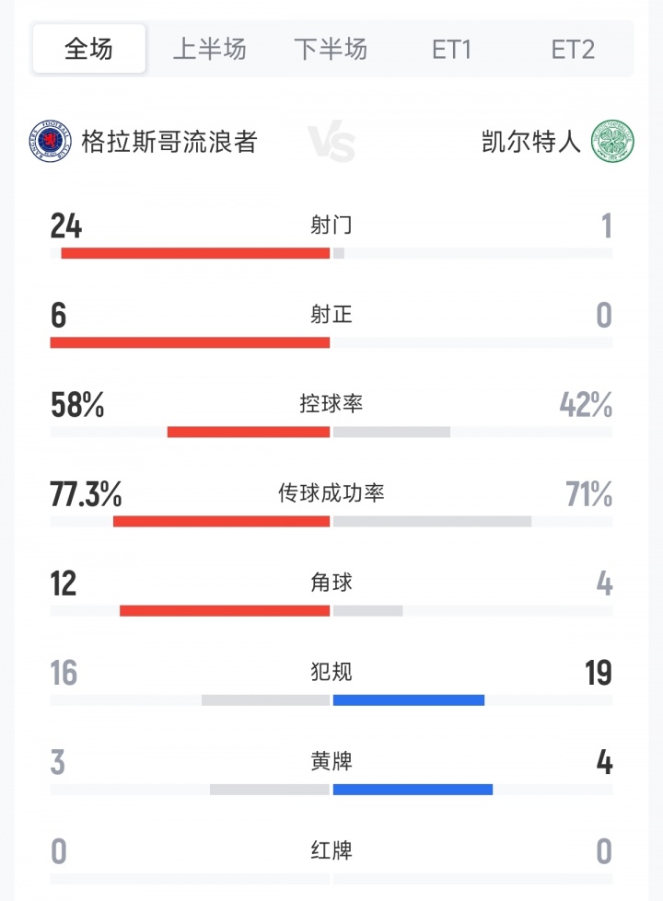
Task: Click the blue 黄牌 yellow cards bar
Action: click(x=413, y=789)
